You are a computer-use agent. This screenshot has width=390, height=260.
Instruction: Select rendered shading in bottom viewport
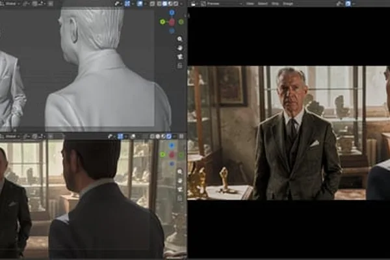point(168,136)
